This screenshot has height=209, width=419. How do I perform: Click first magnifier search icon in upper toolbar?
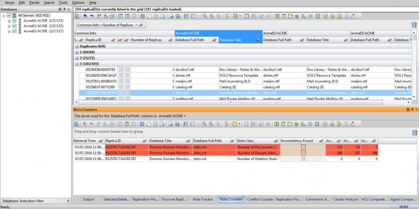(205, 16)
